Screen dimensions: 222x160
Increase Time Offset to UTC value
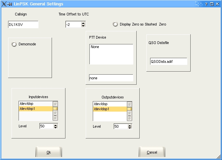click(x=83, y=23)
